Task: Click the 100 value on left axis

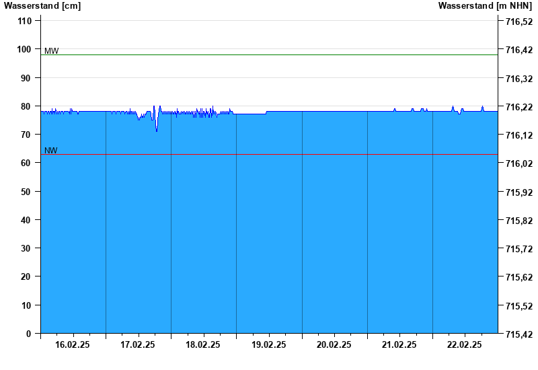Action: [x=24, y=49]
